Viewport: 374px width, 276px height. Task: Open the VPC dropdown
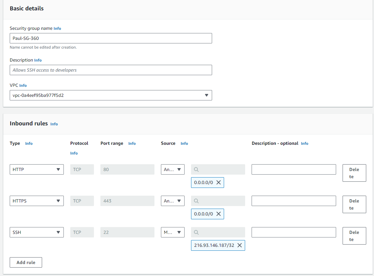(111, 95)
